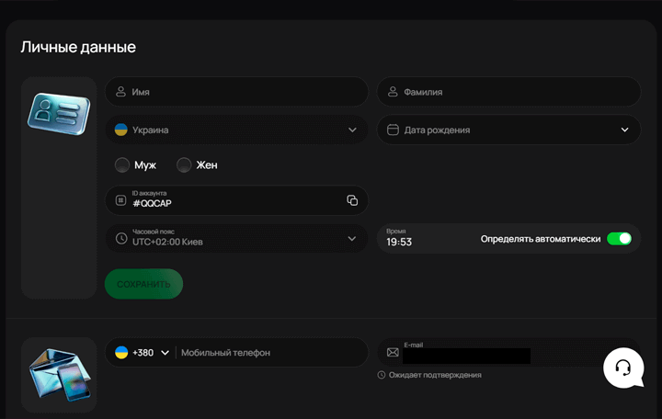Open the support chat headset icon
This screenshot has width=662, height=419.
(622, 368)
